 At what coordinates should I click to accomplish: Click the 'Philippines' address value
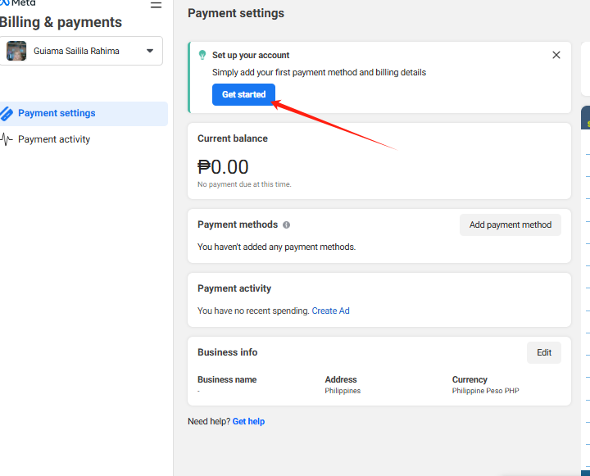[343, 391]
